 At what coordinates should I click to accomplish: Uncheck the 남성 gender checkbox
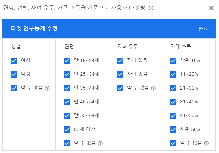[14, 74]
